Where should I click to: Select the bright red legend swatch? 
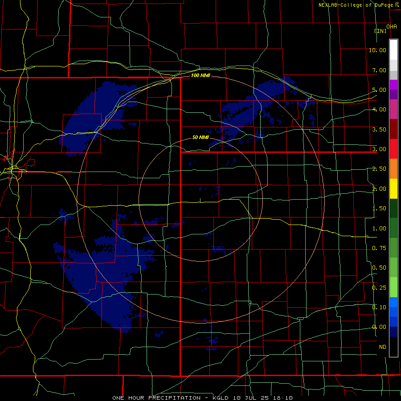(393, 148)
